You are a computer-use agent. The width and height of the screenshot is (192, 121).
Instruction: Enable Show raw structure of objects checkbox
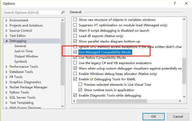click(x=75, y=20)
